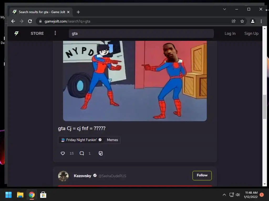
Task: Click the Game Jolt lightning logo
Action: pos(17,33)
